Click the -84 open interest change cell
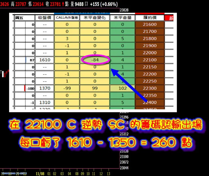The height and width of the screenshot is (176, 209). [x=95, y=60]
